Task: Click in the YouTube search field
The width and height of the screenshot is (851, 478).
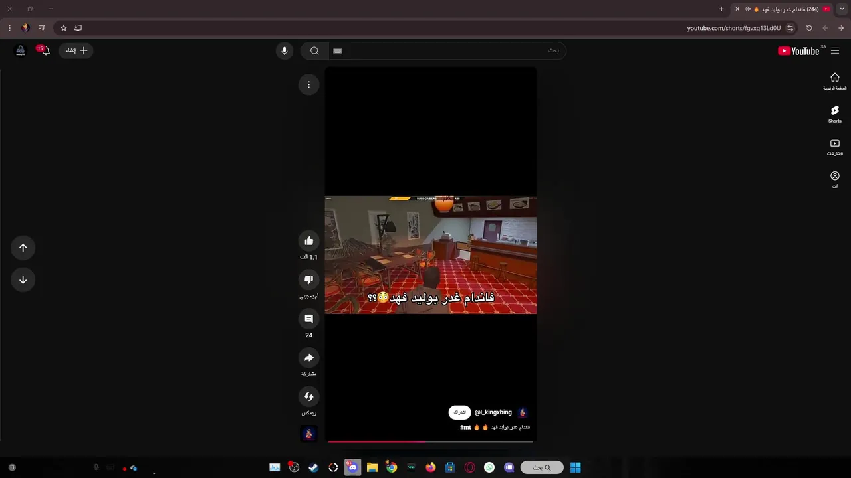Action: (447, 51)
